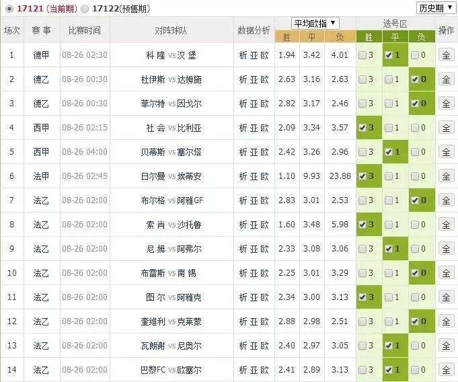Click 全 button for match 14 巴黎FC vs 欧塞尔
The height and width of the screenshot is (382, 458).
tap(446, 371)
